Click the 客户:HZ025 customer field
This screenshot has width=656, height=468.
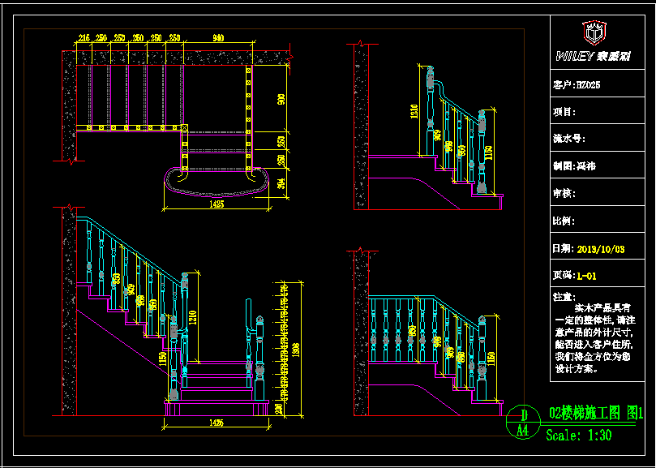[577, 84]
